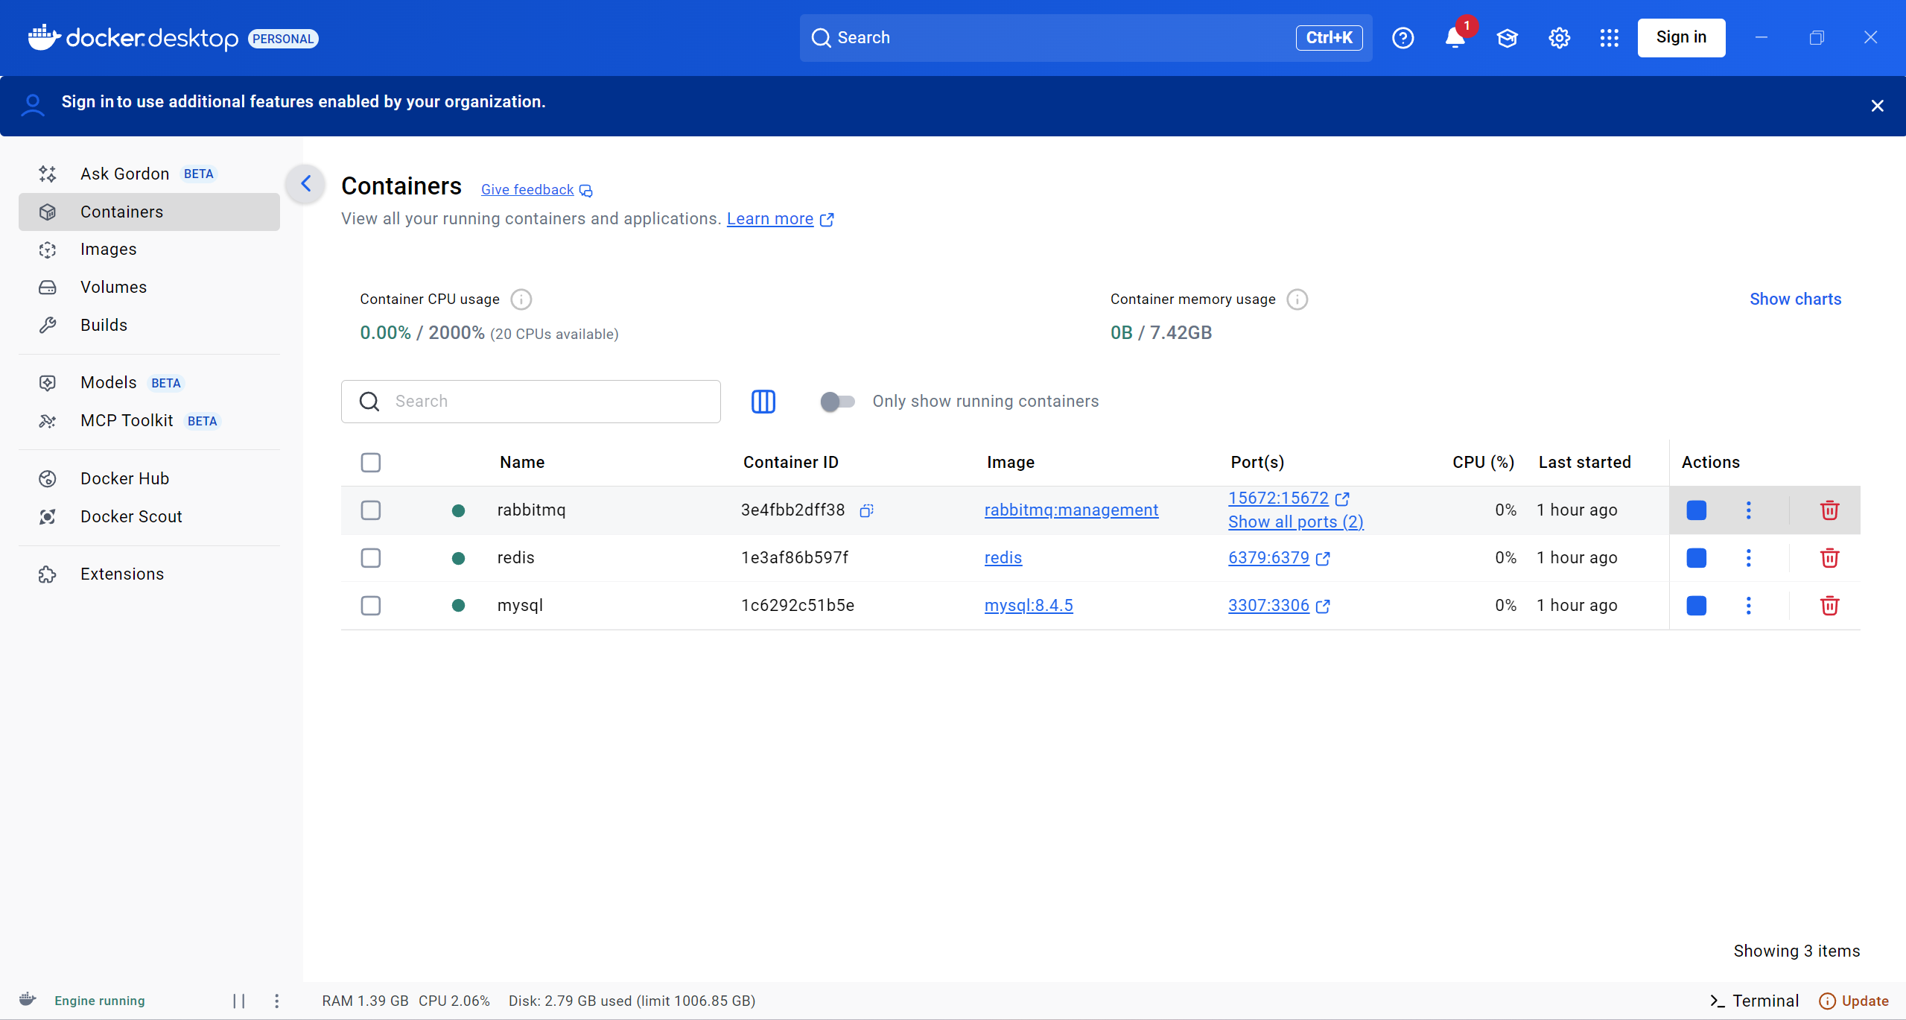
Task: Go to Volumes section
Action: point(149,288)
